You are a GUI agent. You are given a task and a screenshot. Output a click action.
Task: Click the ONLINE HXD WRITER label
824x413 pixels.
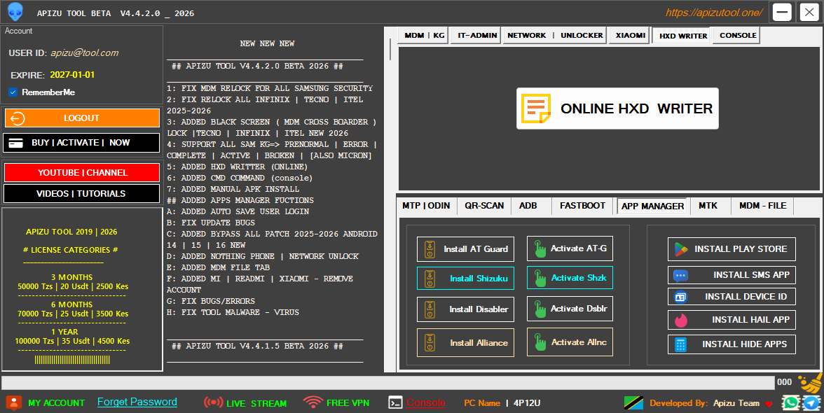click(x=636, y=108)
